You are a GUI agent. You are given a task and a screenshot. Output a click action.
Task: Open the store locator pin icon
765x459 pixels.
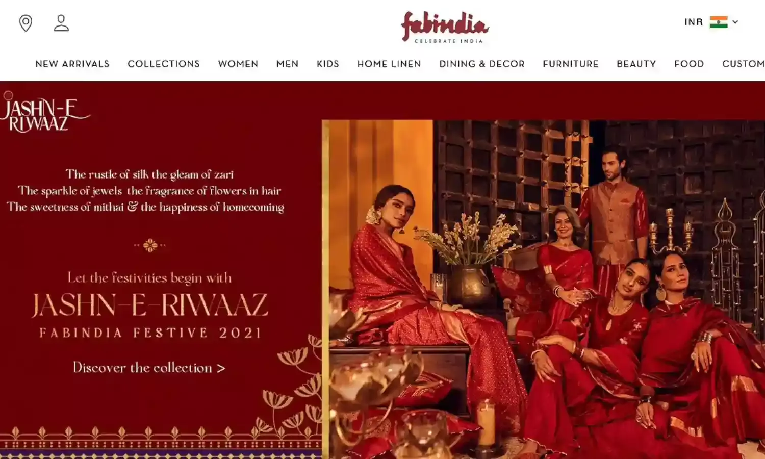(x=25, y=23)
